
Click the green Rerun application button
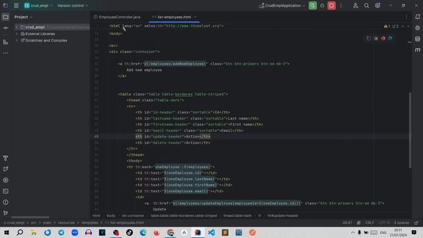pos(313,5)
